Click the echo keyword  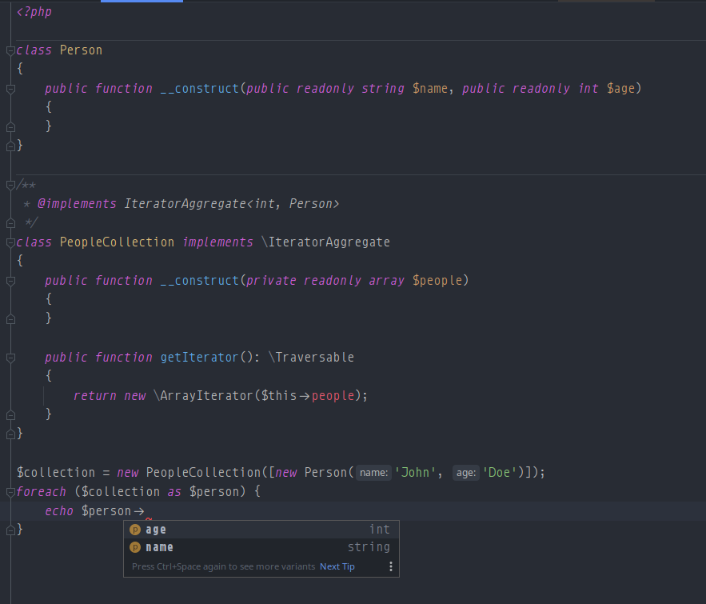click(59, 510)
